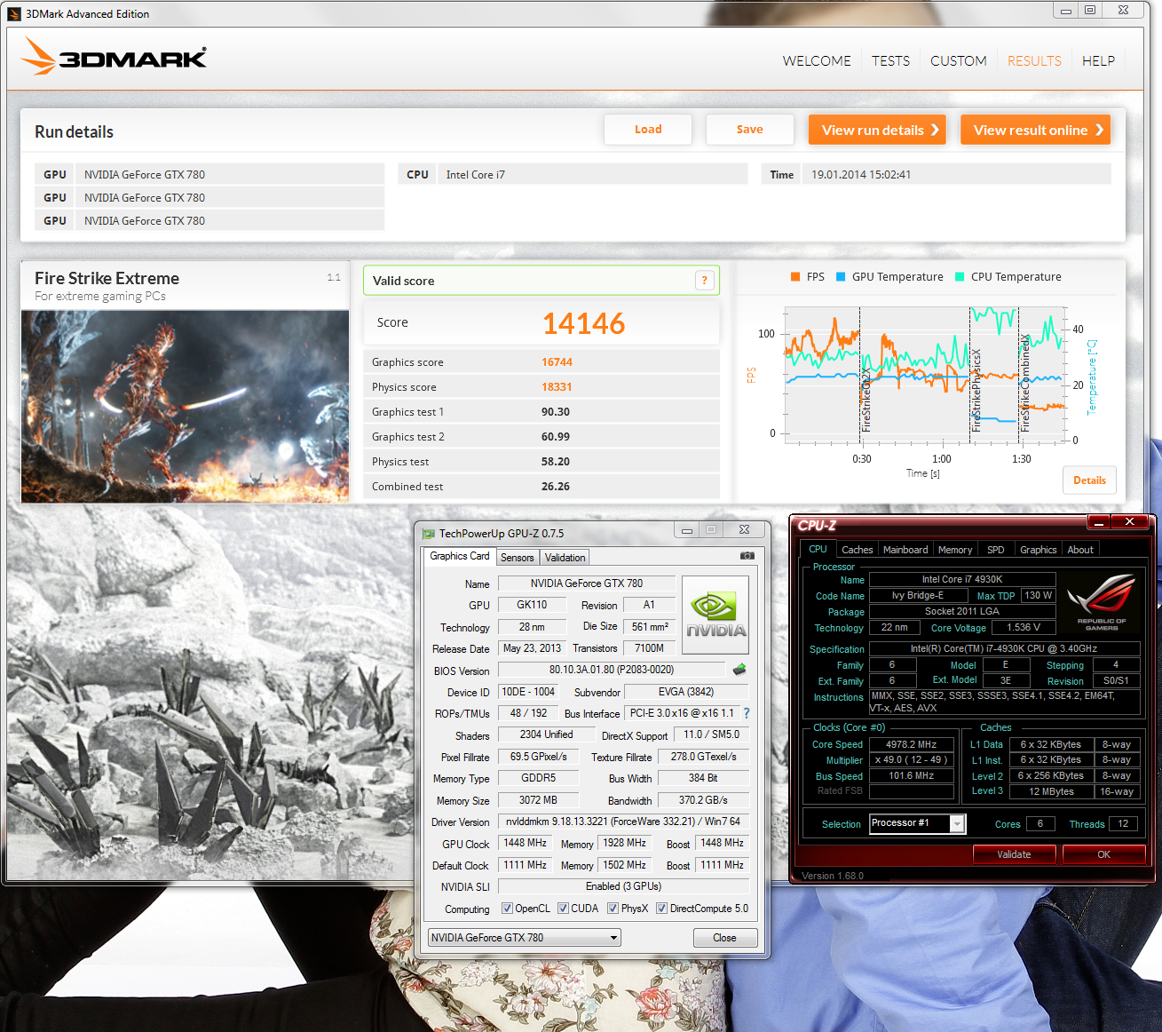Image resolution: width=1162 pixels, height=1032 pixels.
Task: Open the CUSTOM section
Action: (x=959, y=60)
